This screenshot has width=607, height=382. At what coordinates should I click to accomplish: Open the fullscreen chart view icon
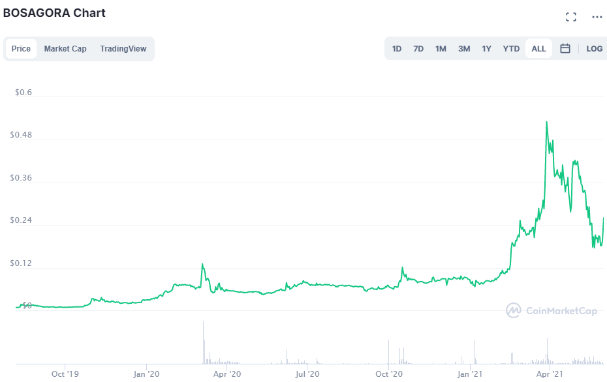point(570,17)
